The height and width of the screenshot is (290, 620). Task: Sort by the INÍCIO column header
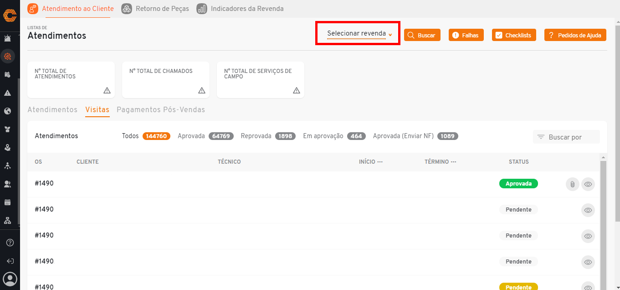[370, 162]
